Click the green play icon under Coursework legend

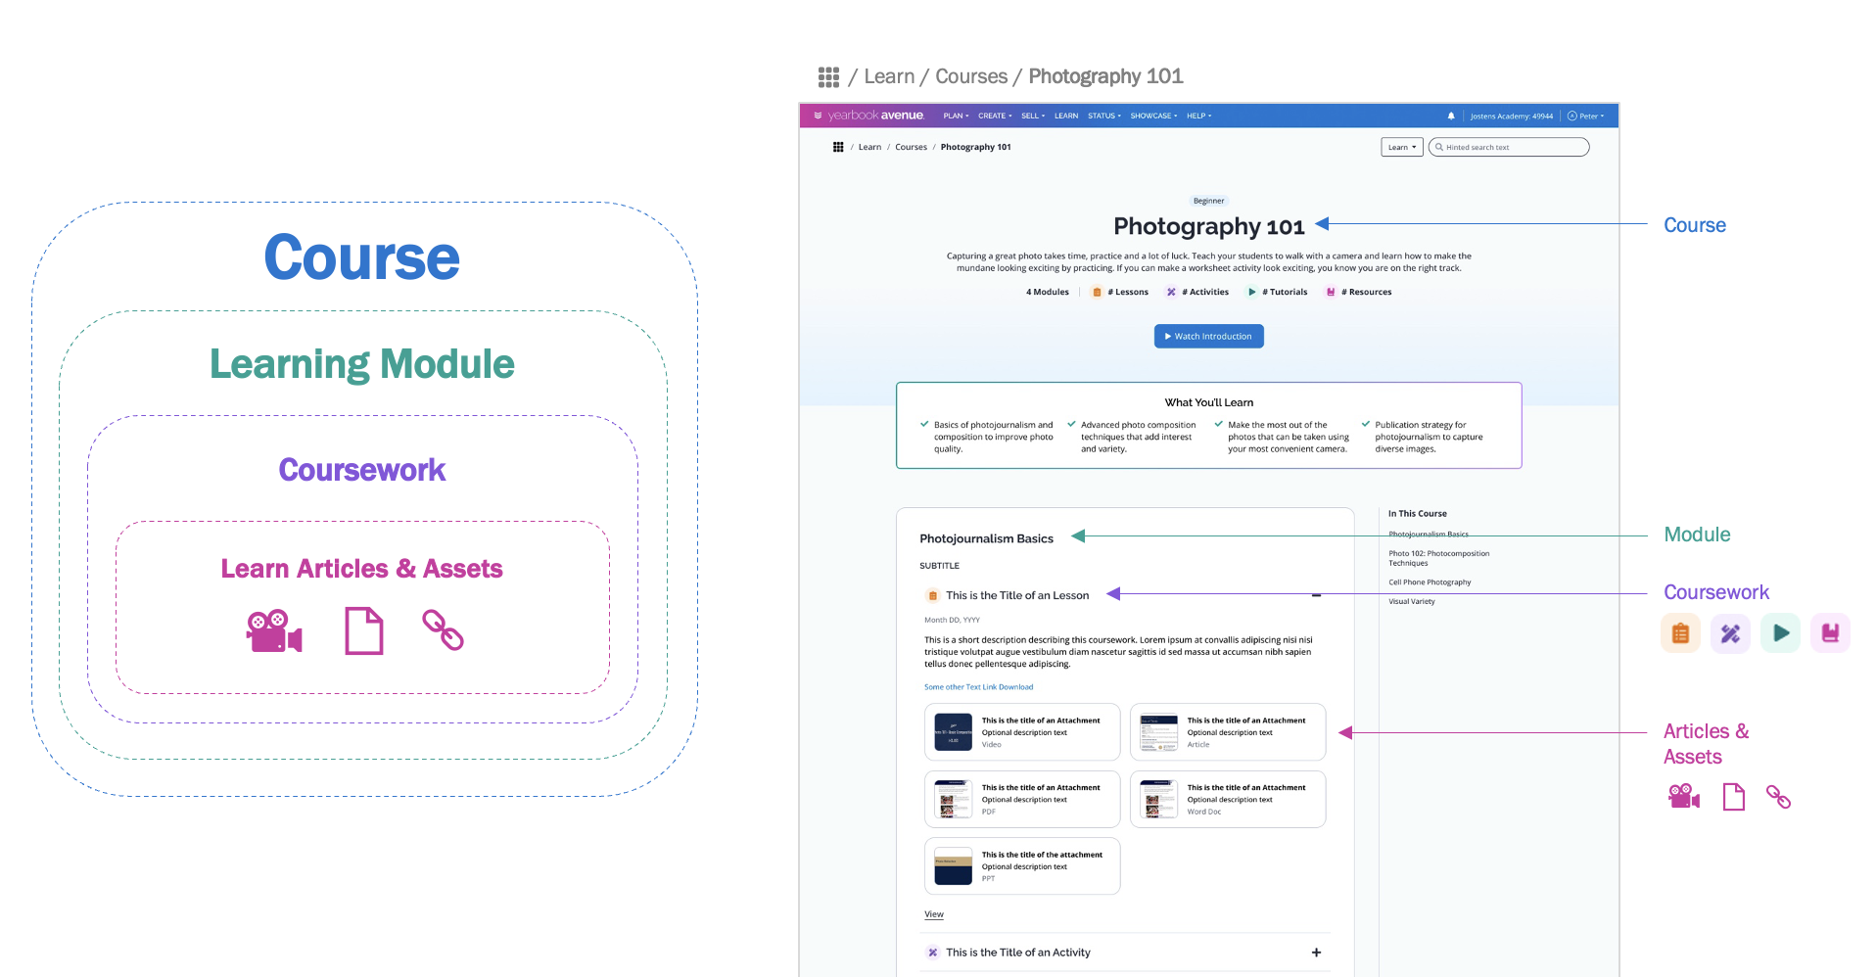[1780, 633]
